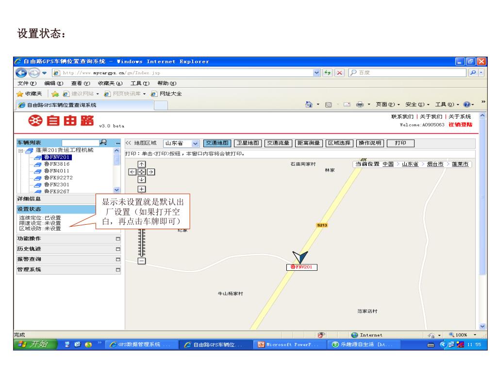The height and width of the screenshot is (372, 497).
Task: Expand the 管理系统 panel
Action: coord(118,270)
